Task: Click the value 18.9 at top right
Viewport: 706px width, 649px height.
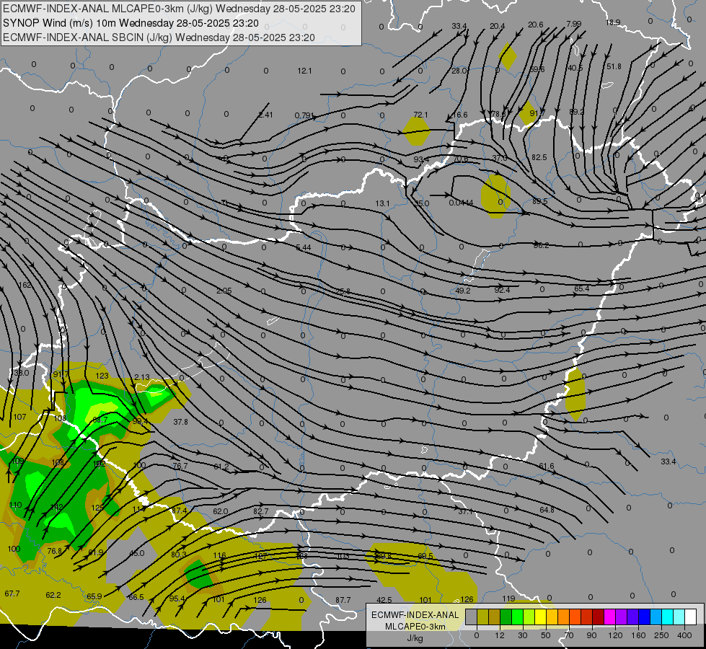Action: click(x=613, y=22)
